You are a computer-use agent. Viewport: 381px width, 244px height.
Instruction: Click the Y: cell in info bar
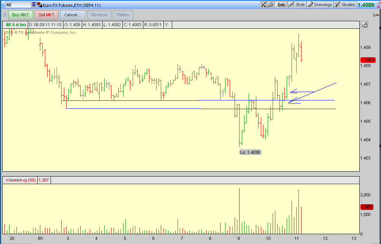pos(168,25)
